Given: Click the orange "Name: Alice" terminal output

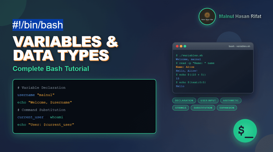Looking at the screenshot, I should 185,67.
